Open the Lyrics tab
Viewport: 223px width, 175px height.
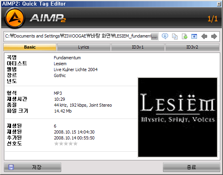pyautogui.click(x=84, y=47)
